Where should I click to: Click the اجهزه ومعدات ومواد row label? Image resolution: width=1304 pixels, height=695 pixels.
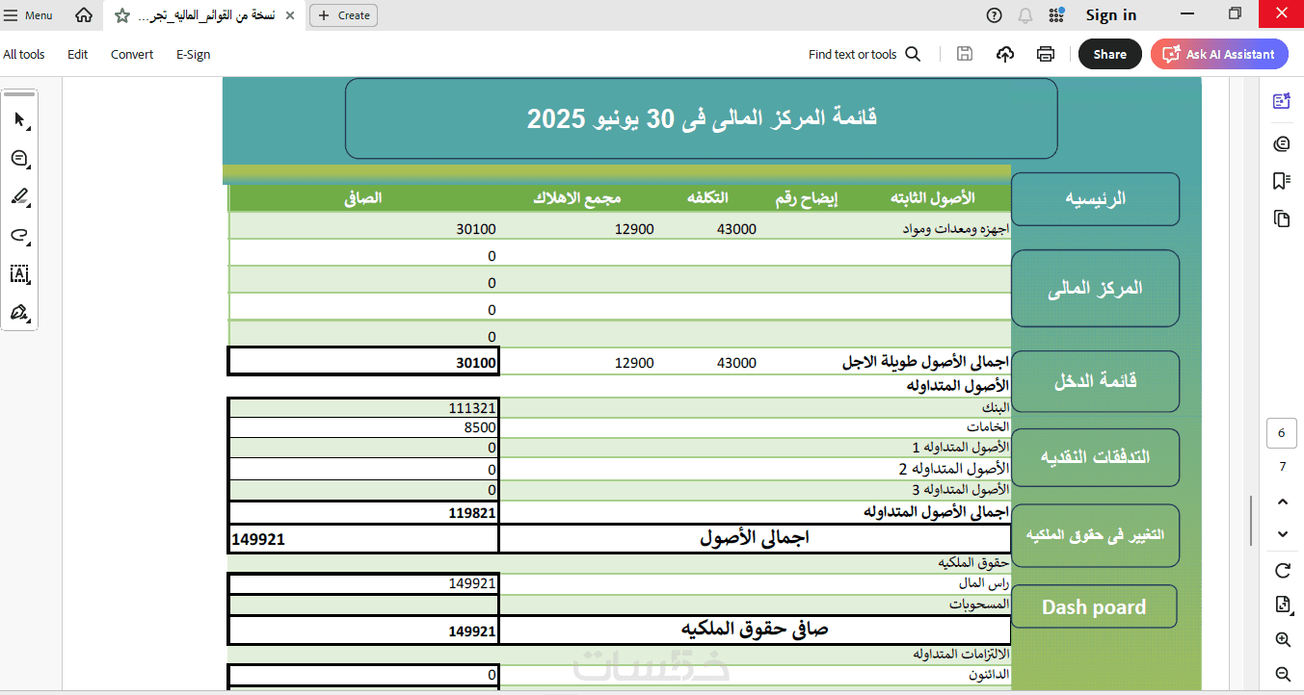tap(955, 229)
